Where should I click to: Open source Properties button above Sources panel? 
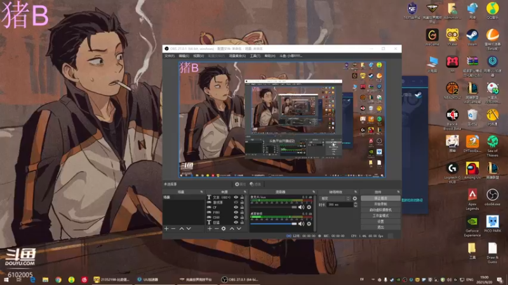[241, 184]
